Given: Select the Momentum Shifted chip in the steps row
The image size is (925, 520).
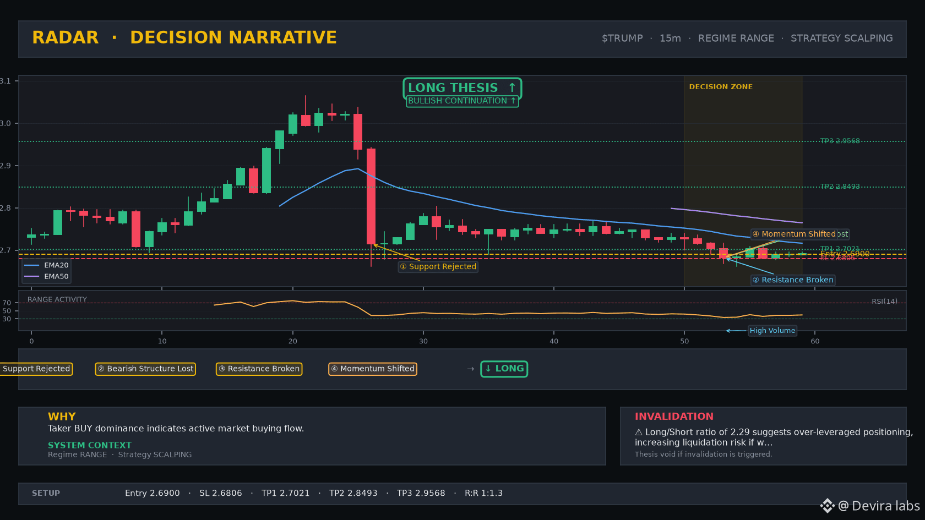Looking at the screenshot, I should pos(373,369).
